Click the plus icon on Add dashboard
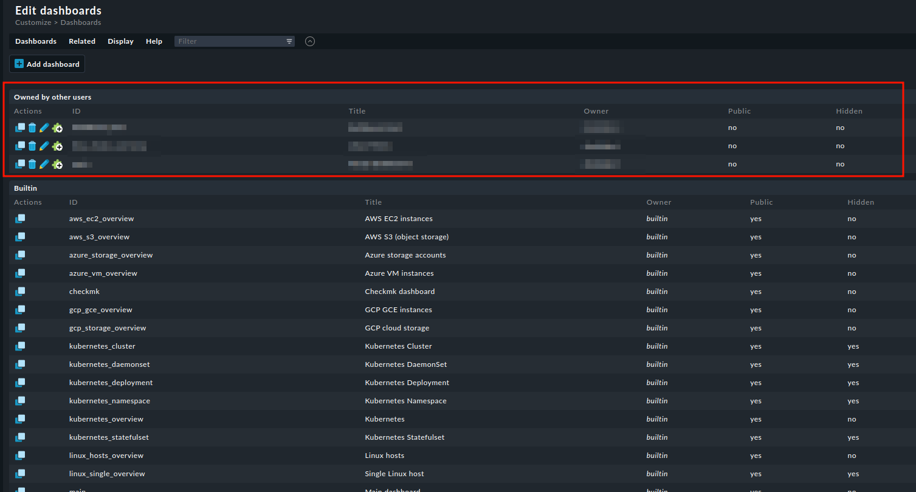The image size is (916, 492). click(19, 64)
